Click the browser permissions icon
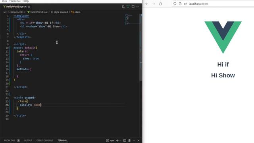 [x=185, y=4]
